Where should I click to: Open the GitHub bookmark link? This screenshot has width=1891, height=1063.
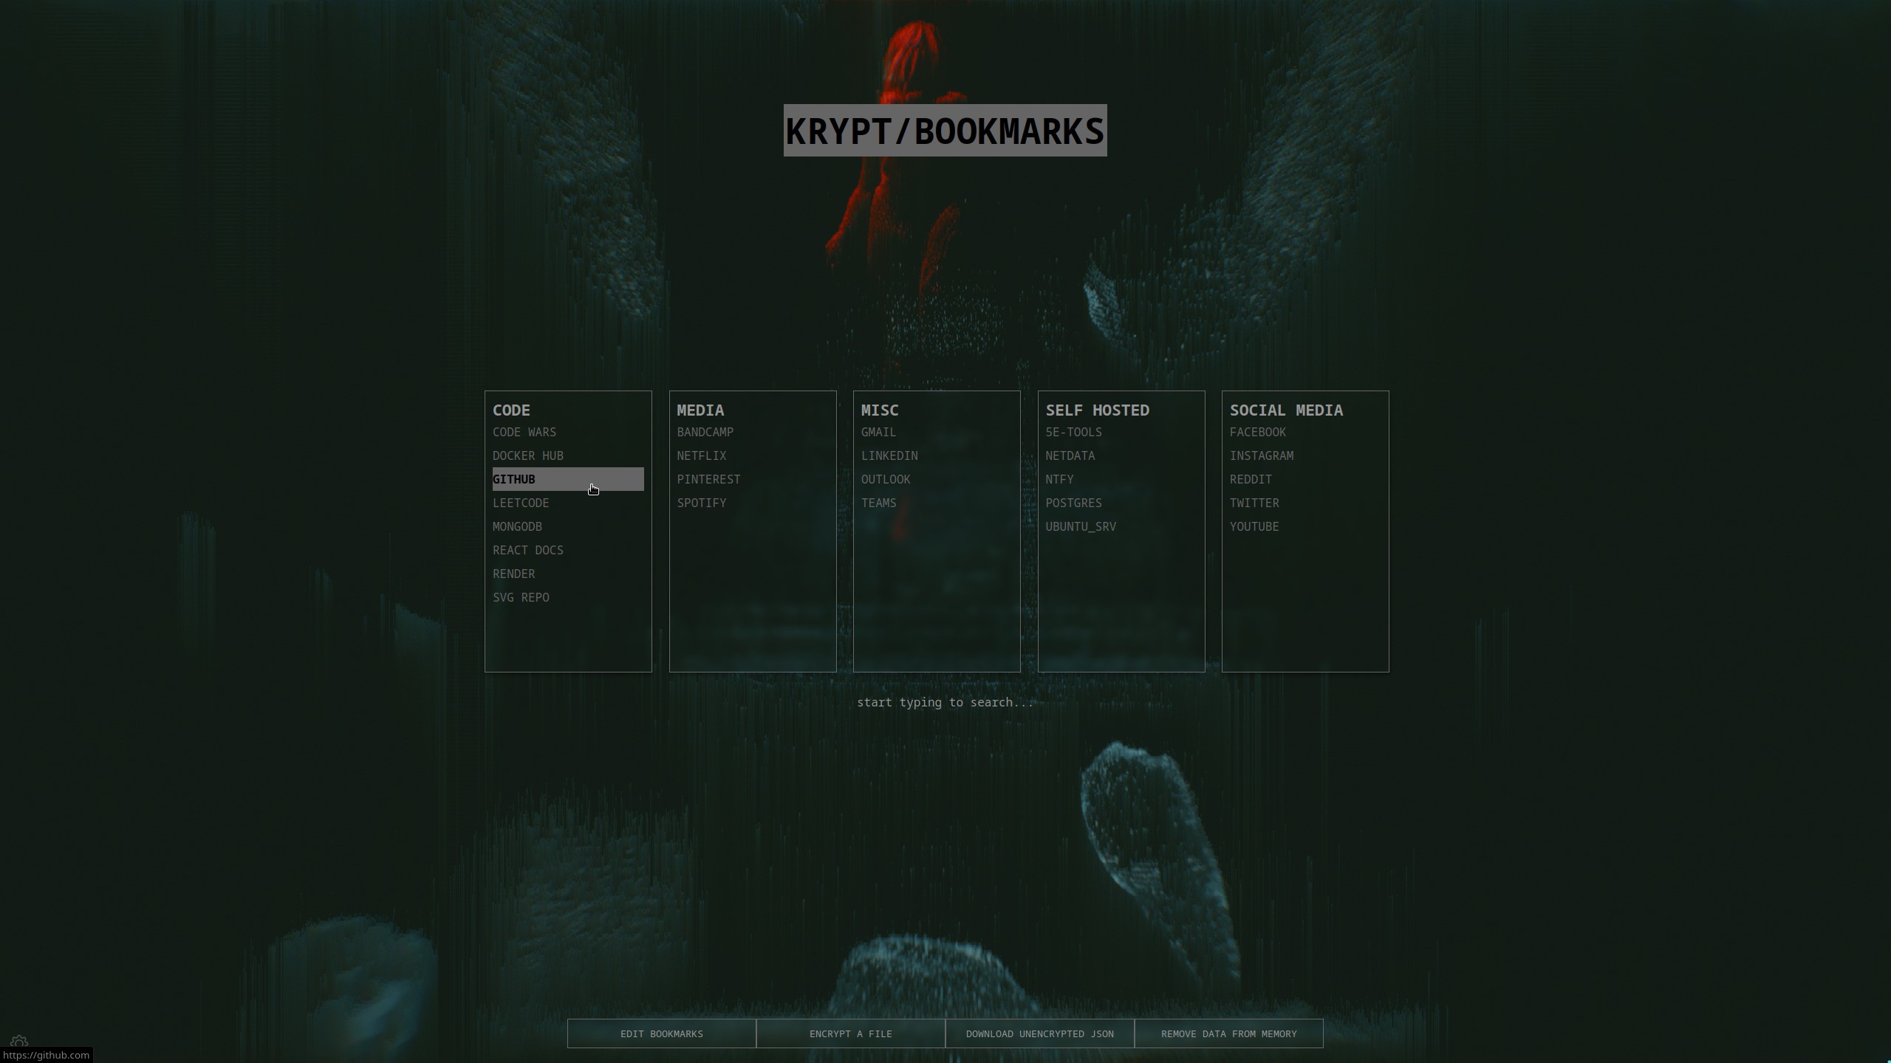click(514, 479)
